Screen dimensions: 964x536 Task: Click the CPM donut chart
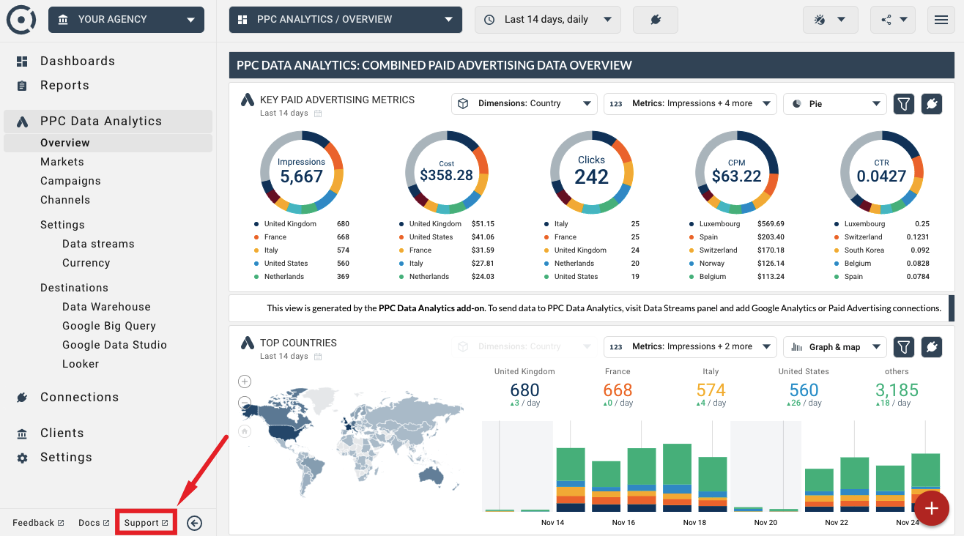point(737,172)
